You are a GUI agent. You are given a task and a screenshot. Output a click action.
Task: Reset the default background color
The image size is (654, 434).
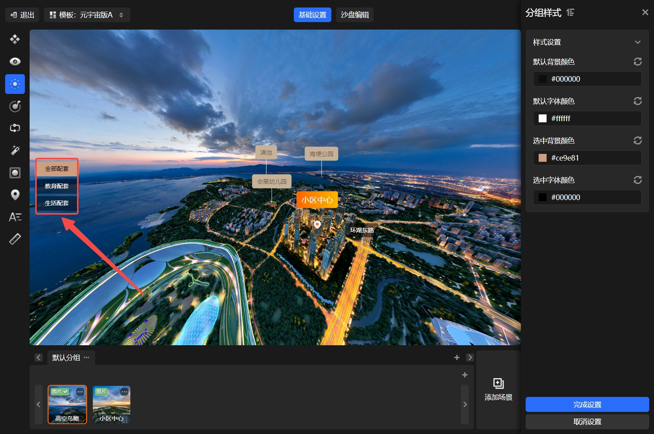637,62
